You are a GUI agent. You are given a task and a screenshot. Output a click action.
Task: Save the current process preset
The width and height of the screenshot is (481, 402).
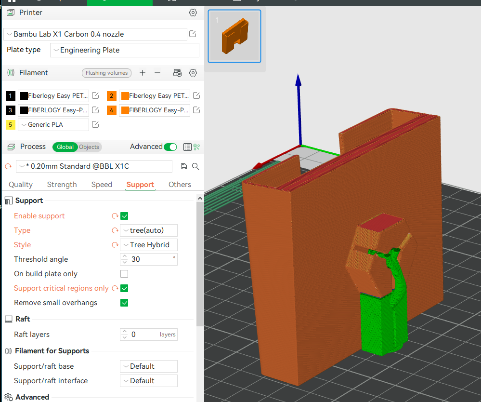click(184, 166)
